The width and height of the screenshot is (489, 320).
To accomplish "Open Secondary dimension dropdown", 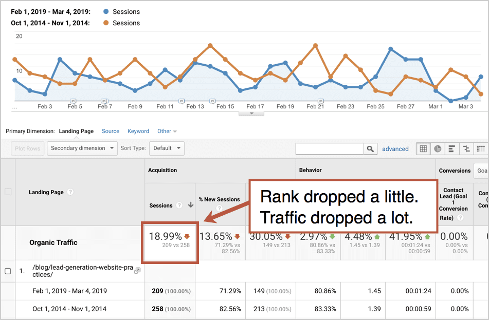I will coord(82,148).
